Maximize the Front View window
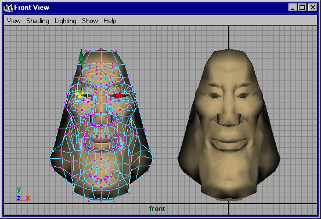Screen dimensions: 321x219 click(302, 8)
